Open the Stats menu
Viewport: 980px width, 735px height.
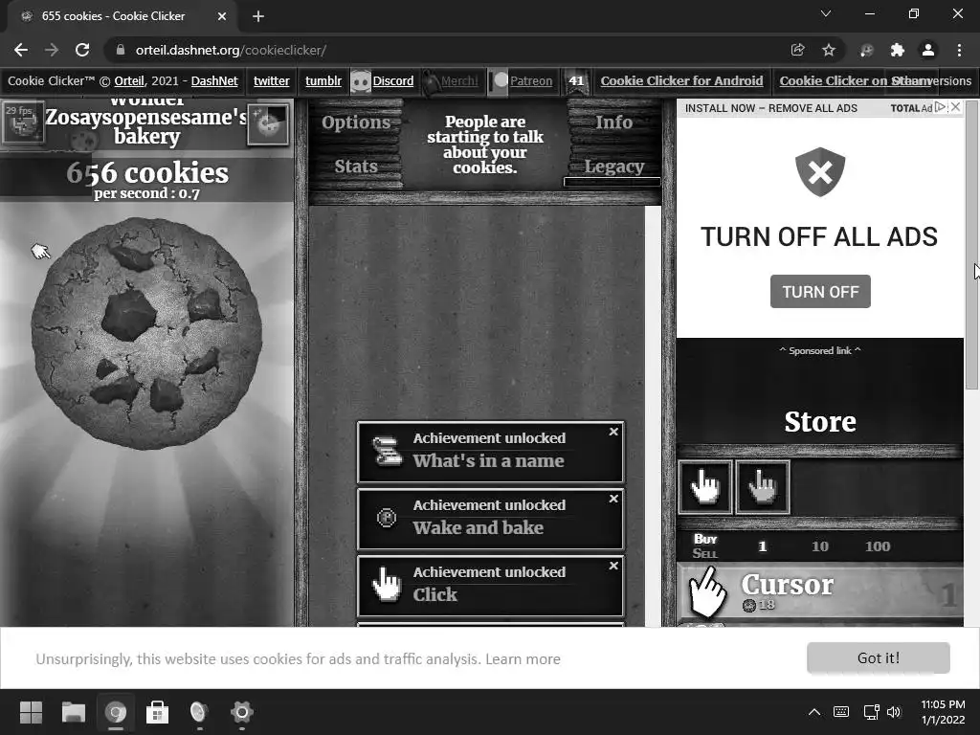point(356,167)
